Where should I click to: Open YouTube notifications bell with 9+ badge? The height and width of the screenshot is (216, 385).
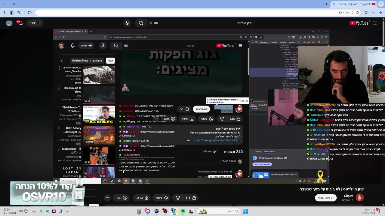tap(20, 23)
